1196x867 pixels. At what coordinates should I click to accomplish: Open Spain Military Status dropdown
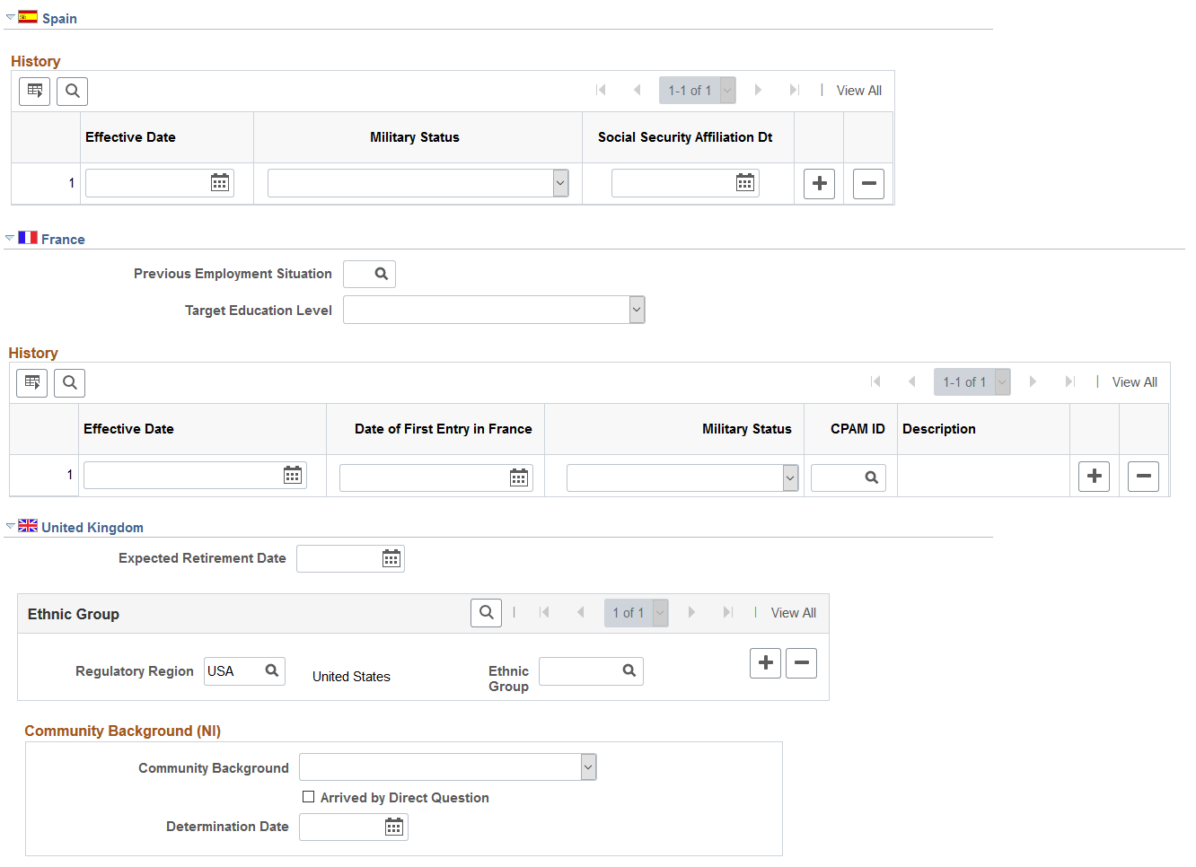(x=560, y=183)
